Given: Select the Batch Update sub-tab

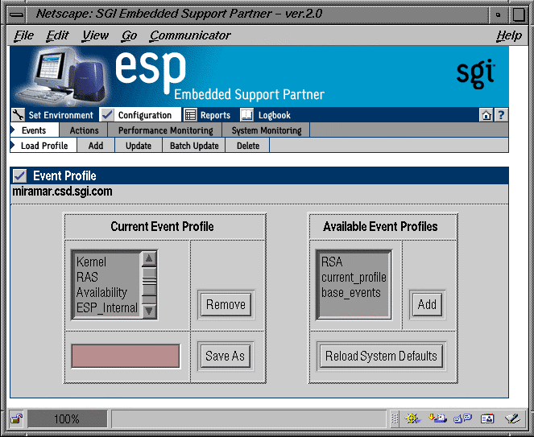Looking at the screenshot, I should tap(194, 146).
